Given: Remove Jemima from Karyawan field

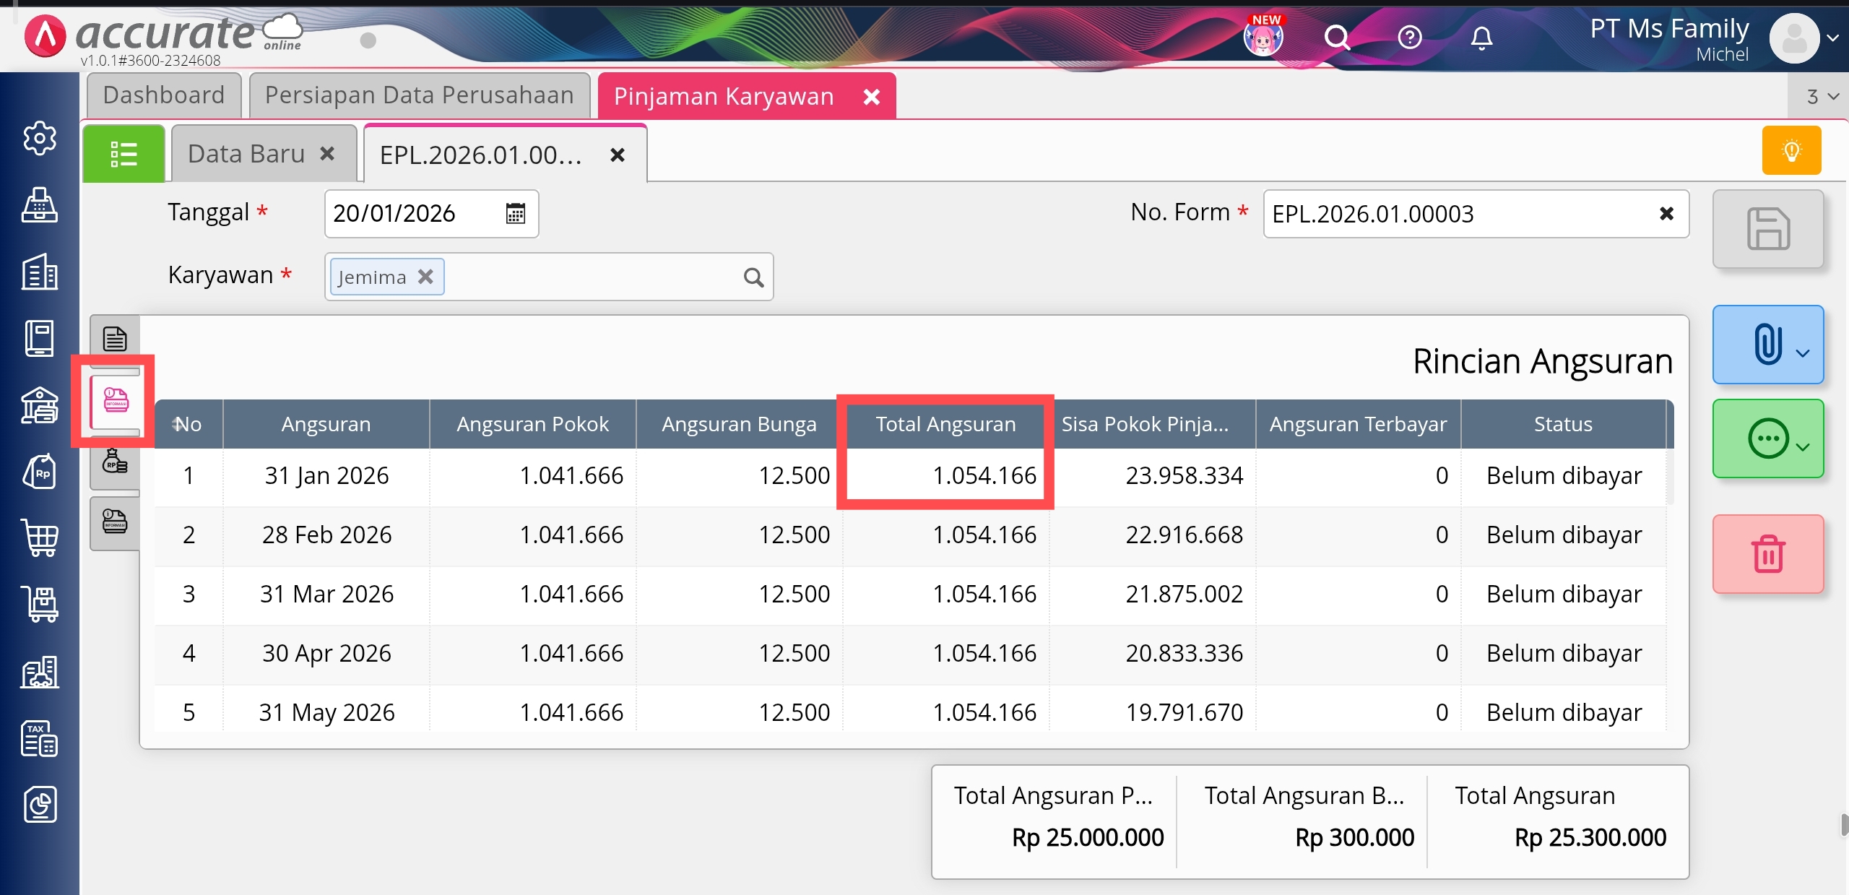Looking at the screenshot, I should coord(426,277).
